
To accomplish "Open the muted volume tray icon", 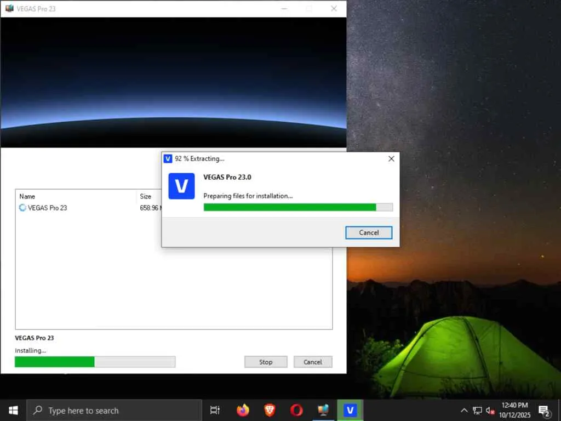I will [490, 411].
